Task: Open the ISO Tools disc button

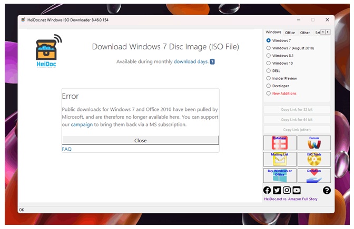Action: (314, 159)
